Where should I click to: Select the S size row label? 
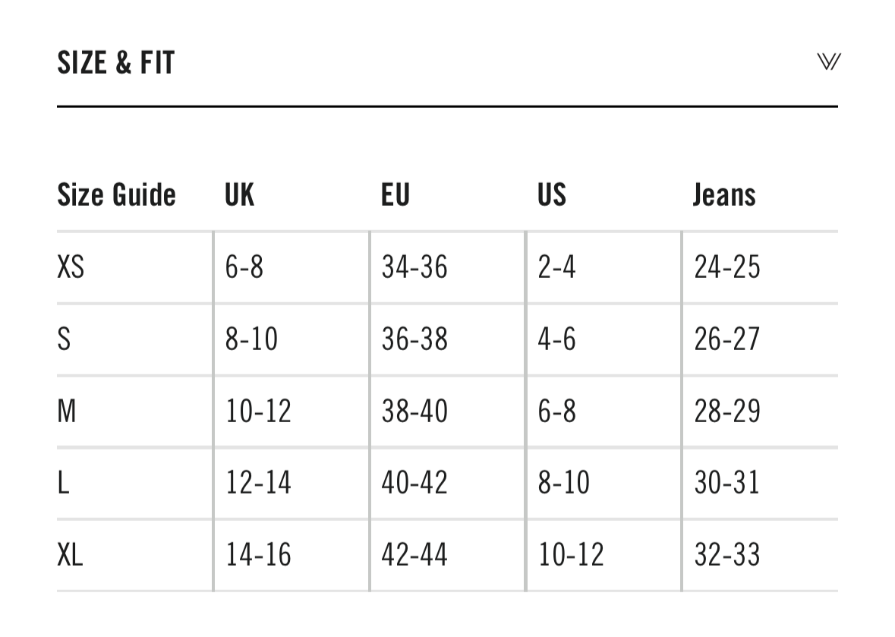[64, 339]
